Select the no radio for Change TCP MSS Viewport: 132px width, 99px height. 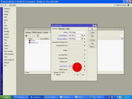pyautogui.click(x=75, y=75)
